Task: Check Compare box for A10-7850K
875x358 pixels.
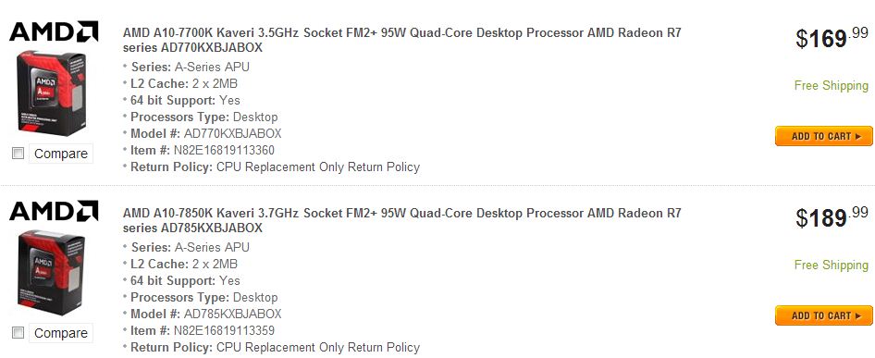Action: click(18, 333)
